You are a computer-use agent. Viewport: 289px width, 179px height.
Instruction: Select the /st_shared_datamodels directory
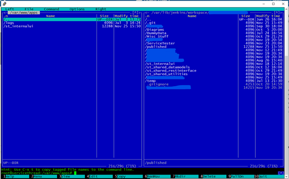[x=214, y=67]
